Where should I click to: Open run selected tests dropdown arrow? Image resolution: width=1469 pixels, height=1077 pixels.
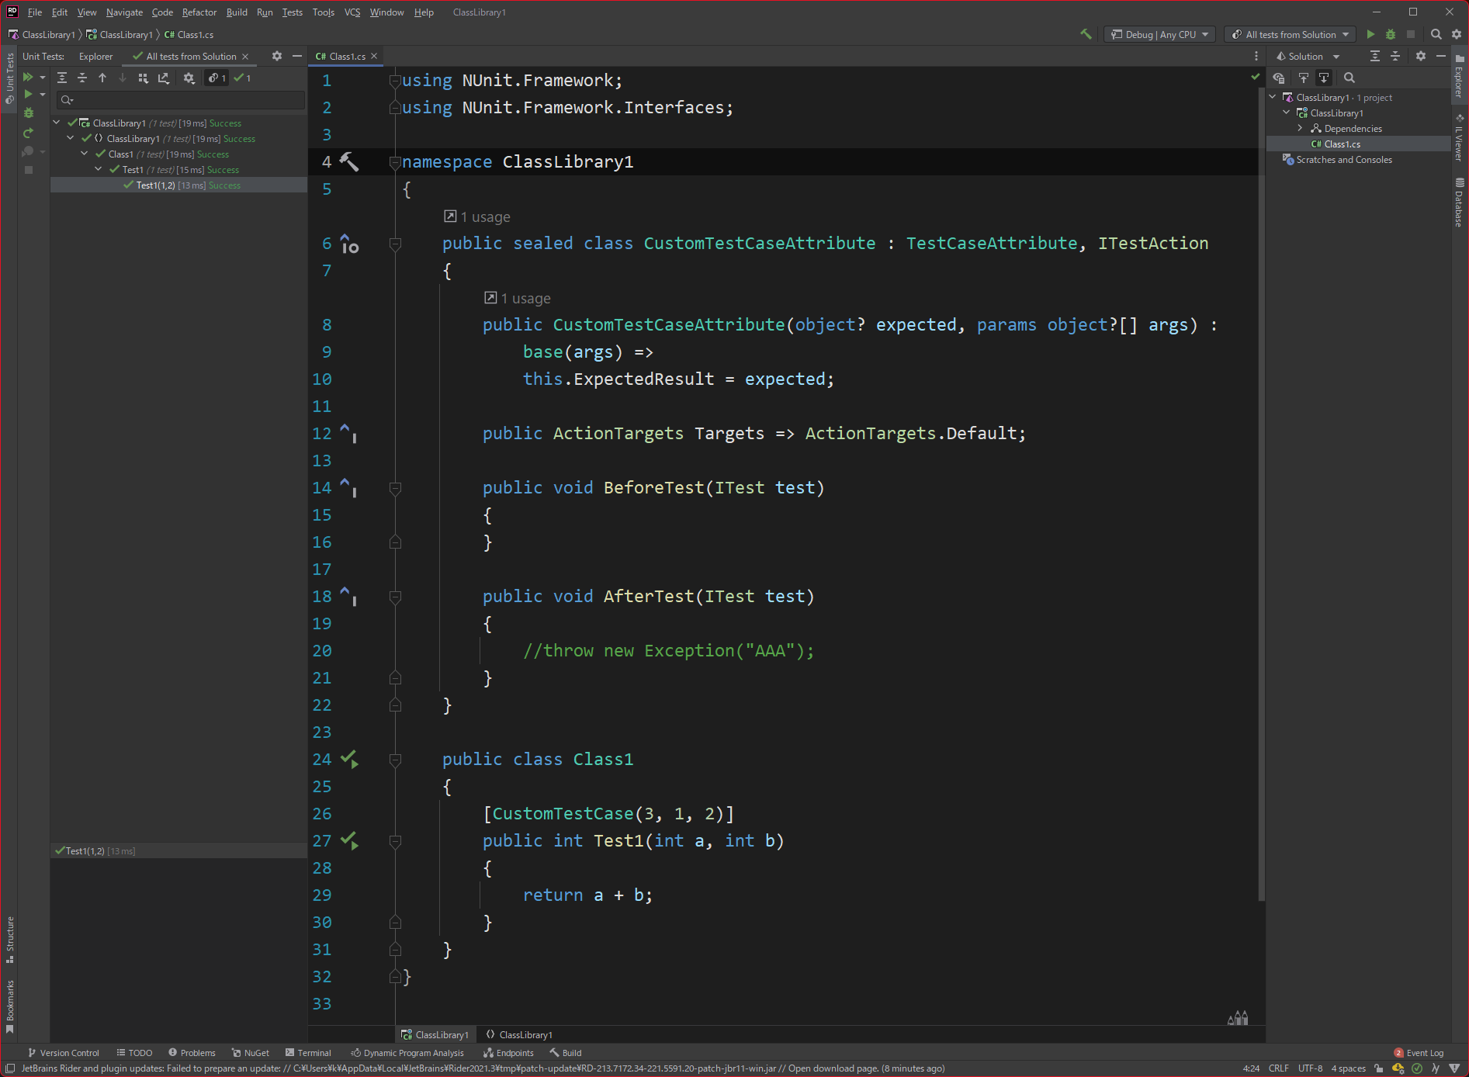[x=43, y=95]
